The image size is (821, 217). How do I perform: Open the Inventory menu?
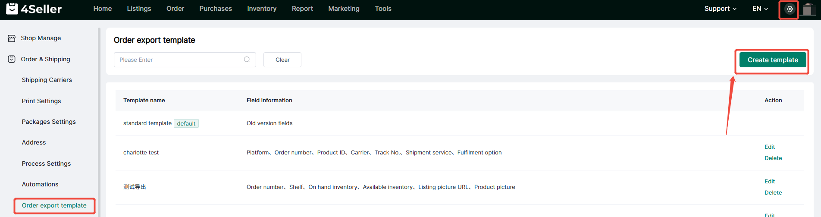tap(261, 9)
